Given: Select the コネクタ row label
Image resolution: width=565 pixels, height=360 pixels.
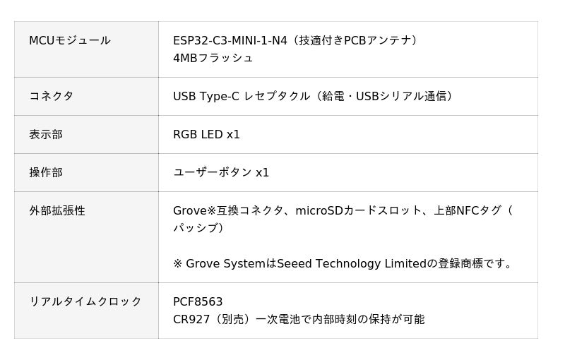Looking at the screenshot, I should (52, 96).
